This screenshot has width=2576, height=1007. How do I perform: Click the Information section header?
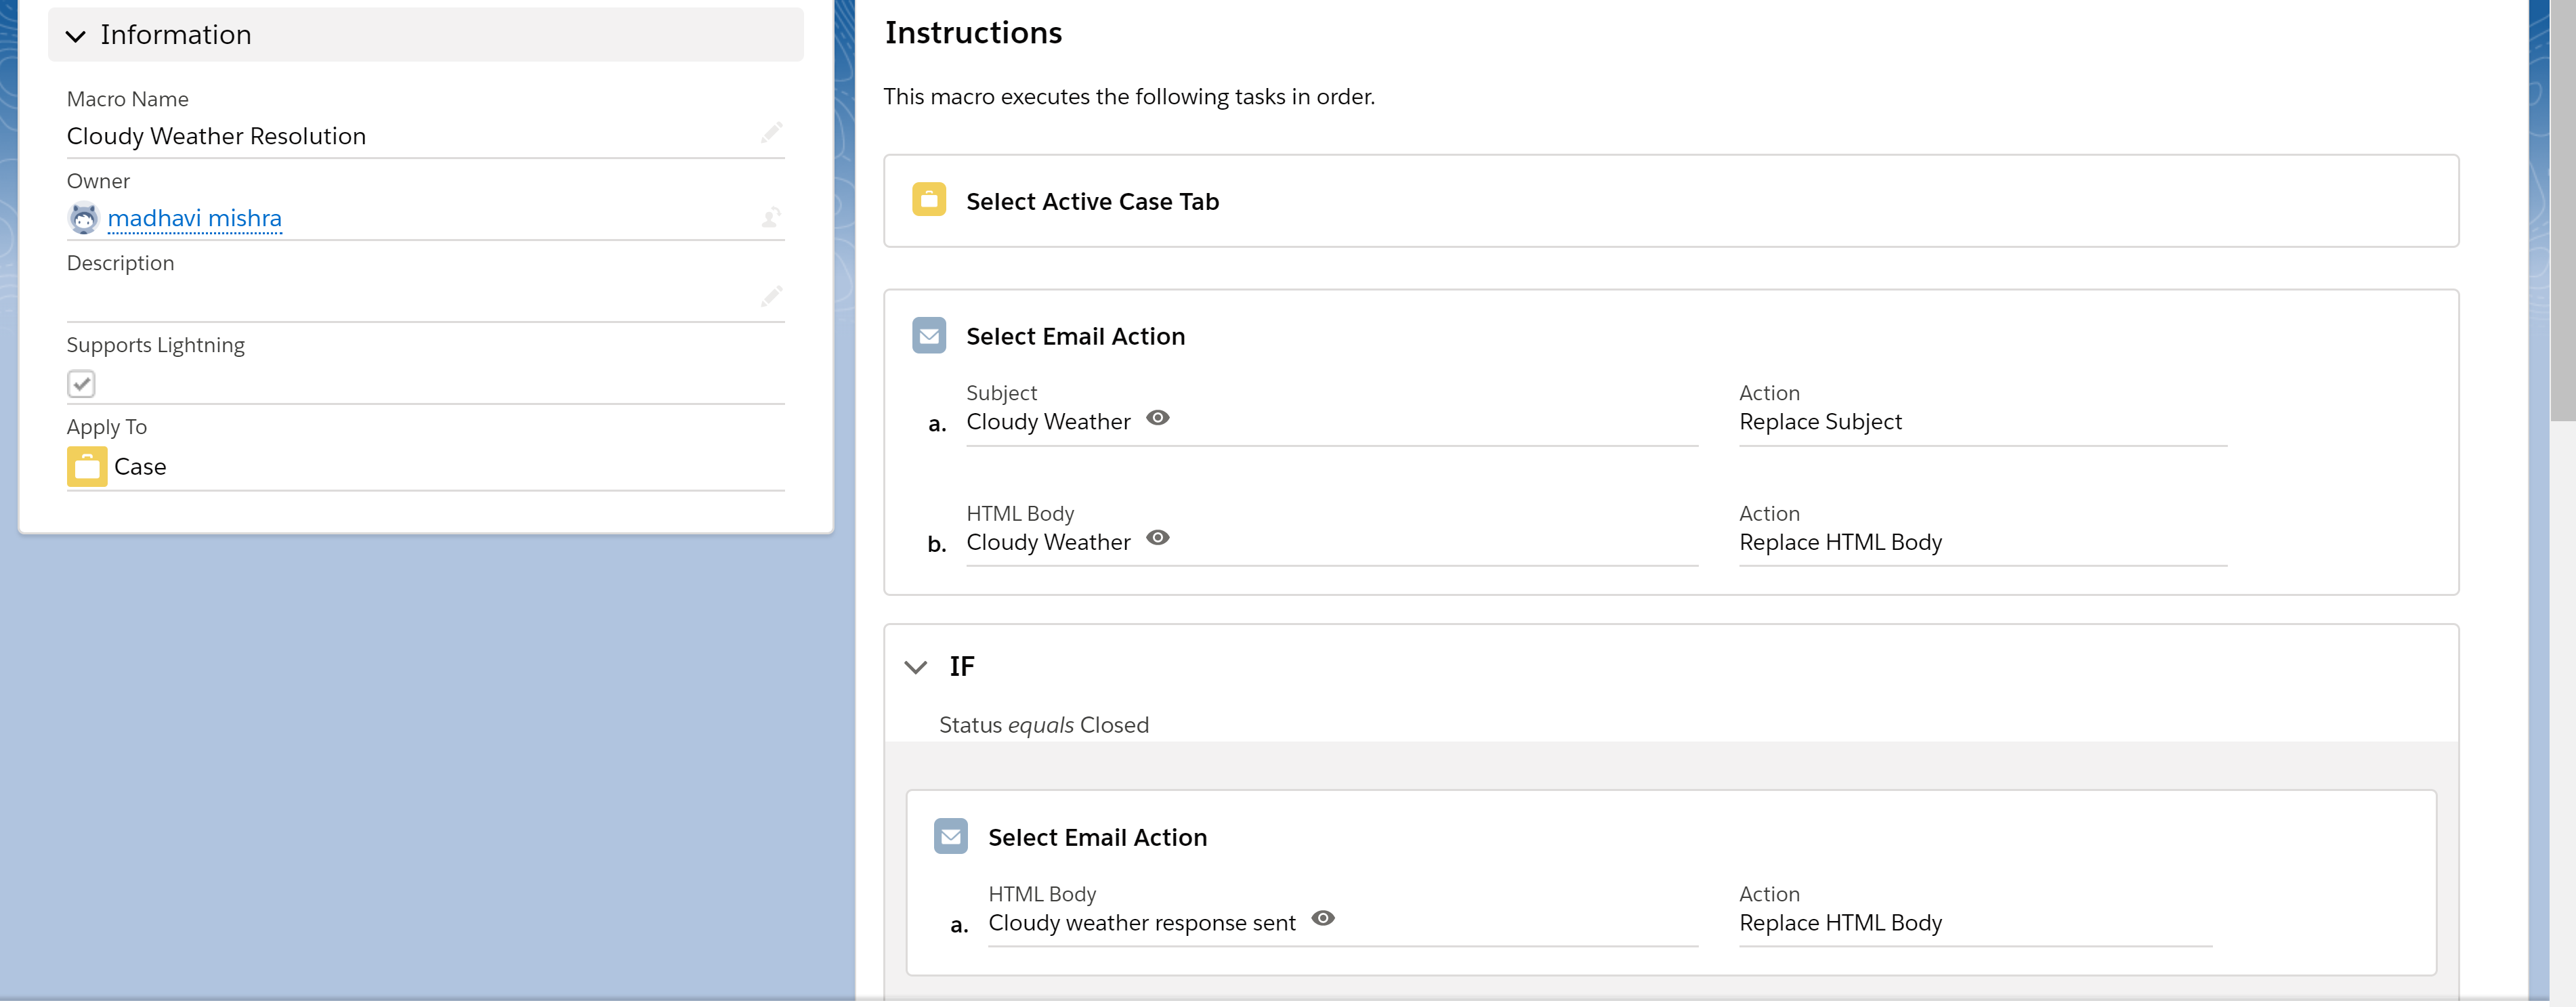pyautogui.click(x=425, y=35)
